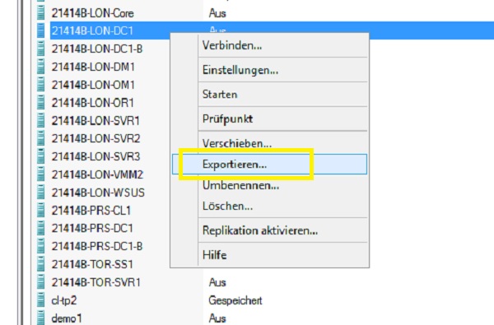
Task: Select the 21414B-LON-DC1 row name
Action: click(92, 31)
